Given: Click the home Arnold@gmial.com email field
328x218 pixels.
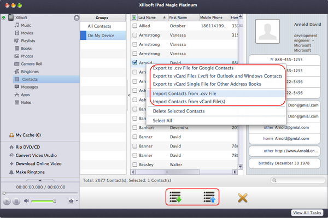Looking at the screenshot, I should point(284,139).
